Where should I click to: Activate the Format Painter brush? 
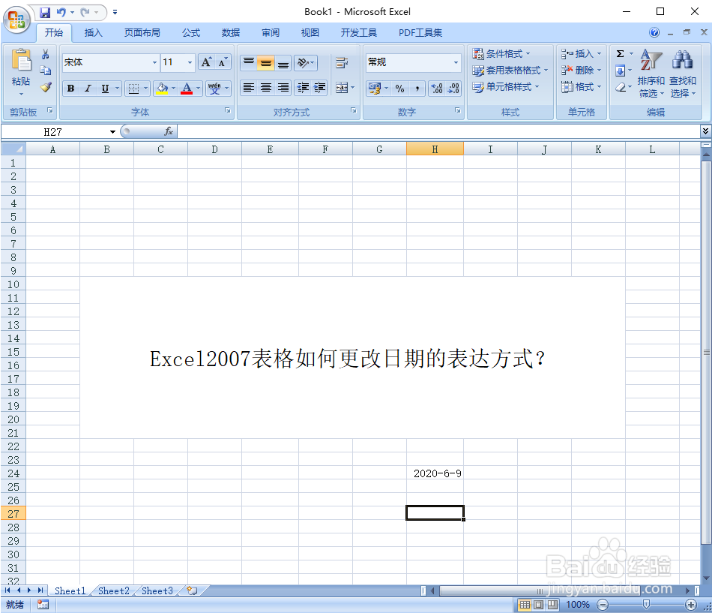click(x=46, y=87)
